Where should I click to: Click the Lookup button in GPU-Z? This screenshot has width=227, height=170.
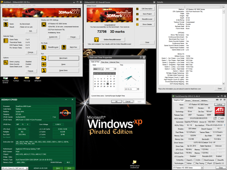pyautogui.click(x=219, y=104)
